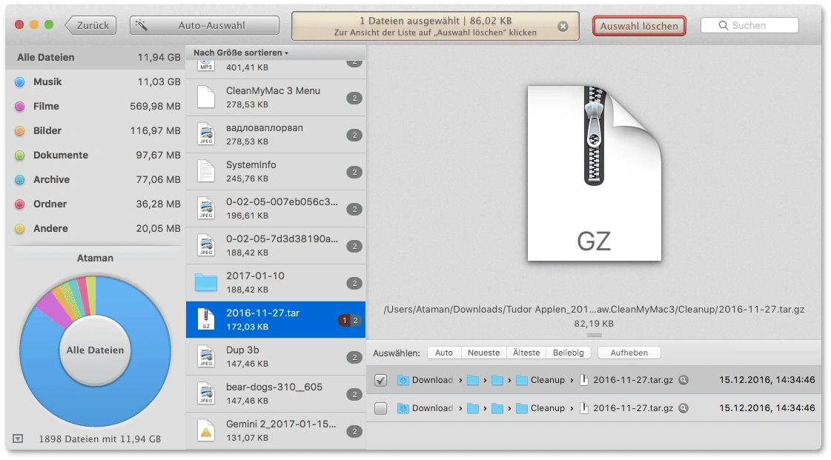Click the Aufheben button
The width and height of the screenshot is (831, 460).
coord(629,353)
